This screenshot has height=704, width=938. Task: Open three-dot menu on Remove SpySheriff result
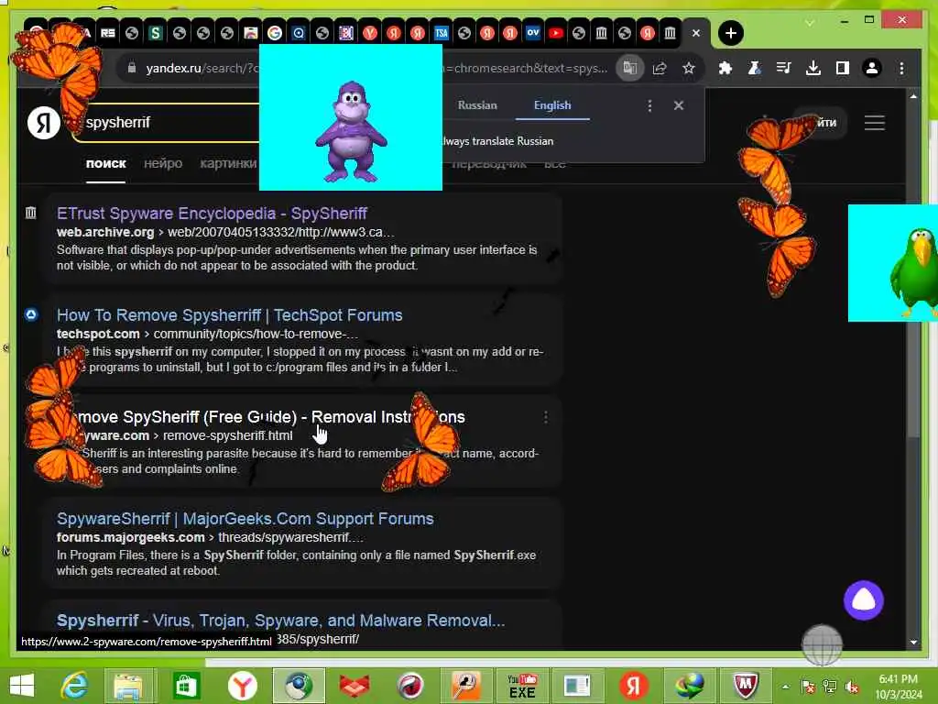click(546, 417)
